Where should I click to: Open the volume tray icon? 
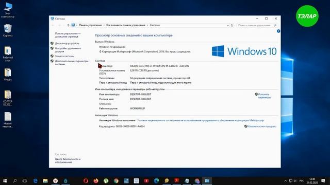[x=295, y=181]
